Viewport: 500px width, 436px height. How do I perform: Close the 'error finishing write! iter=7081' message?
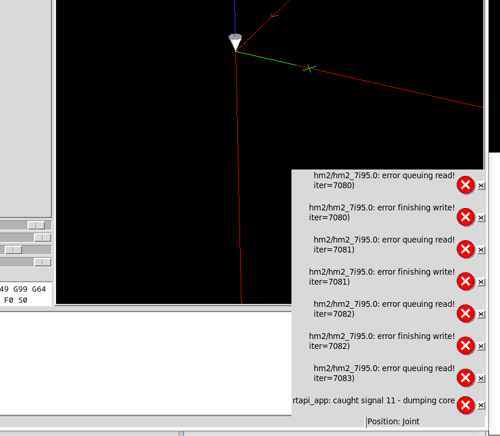481,282
